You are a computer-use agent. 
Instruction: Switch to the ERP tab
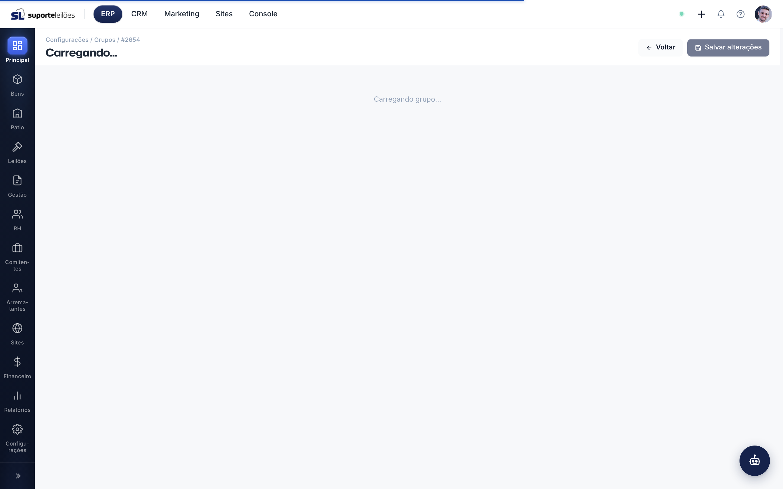pos(108,14)
